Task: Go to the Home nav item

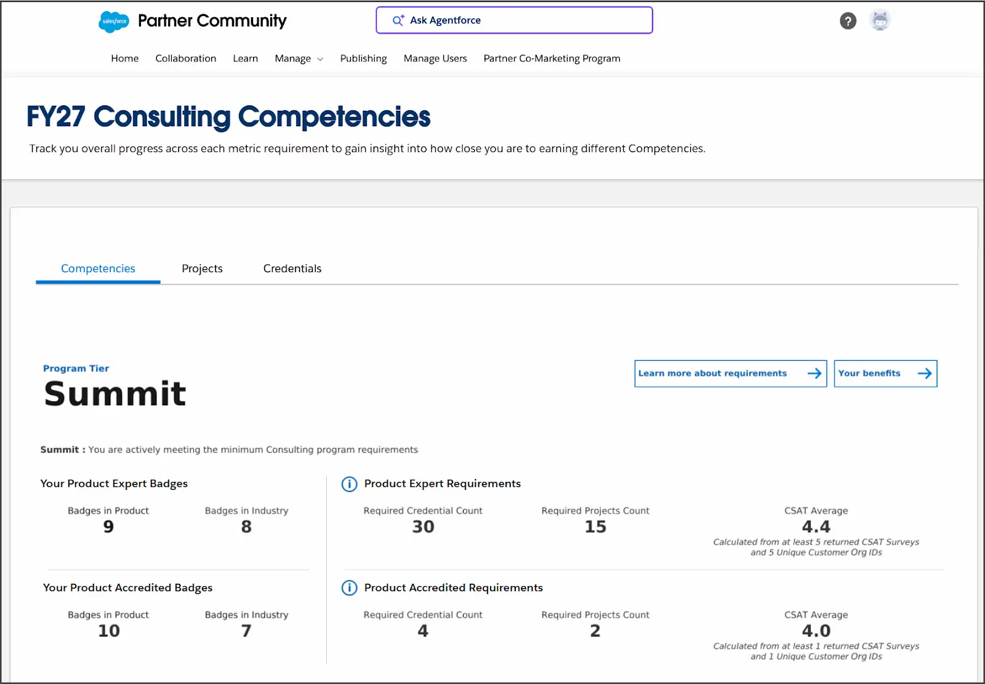Action: pyautogui.click(x=125, y=58)
